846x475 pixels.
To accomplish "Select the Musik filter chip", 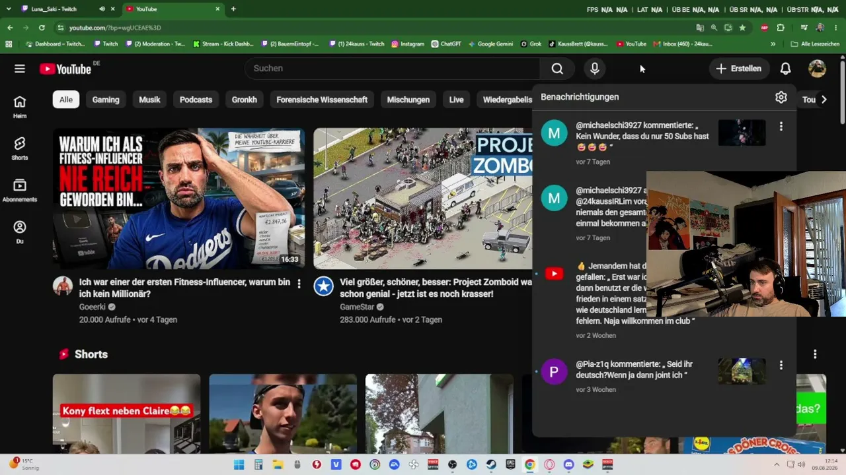I will [x=149, y=100].
